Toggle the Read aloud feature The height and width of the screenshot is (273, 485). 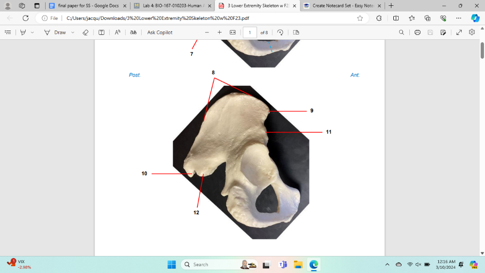click(x=117, y=32)
